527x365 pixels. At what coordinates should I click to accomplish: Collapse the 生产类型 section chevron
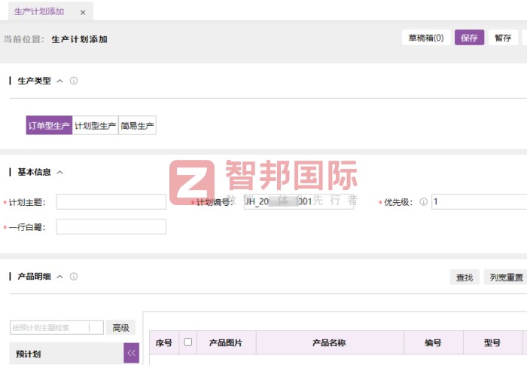point(59,81)
